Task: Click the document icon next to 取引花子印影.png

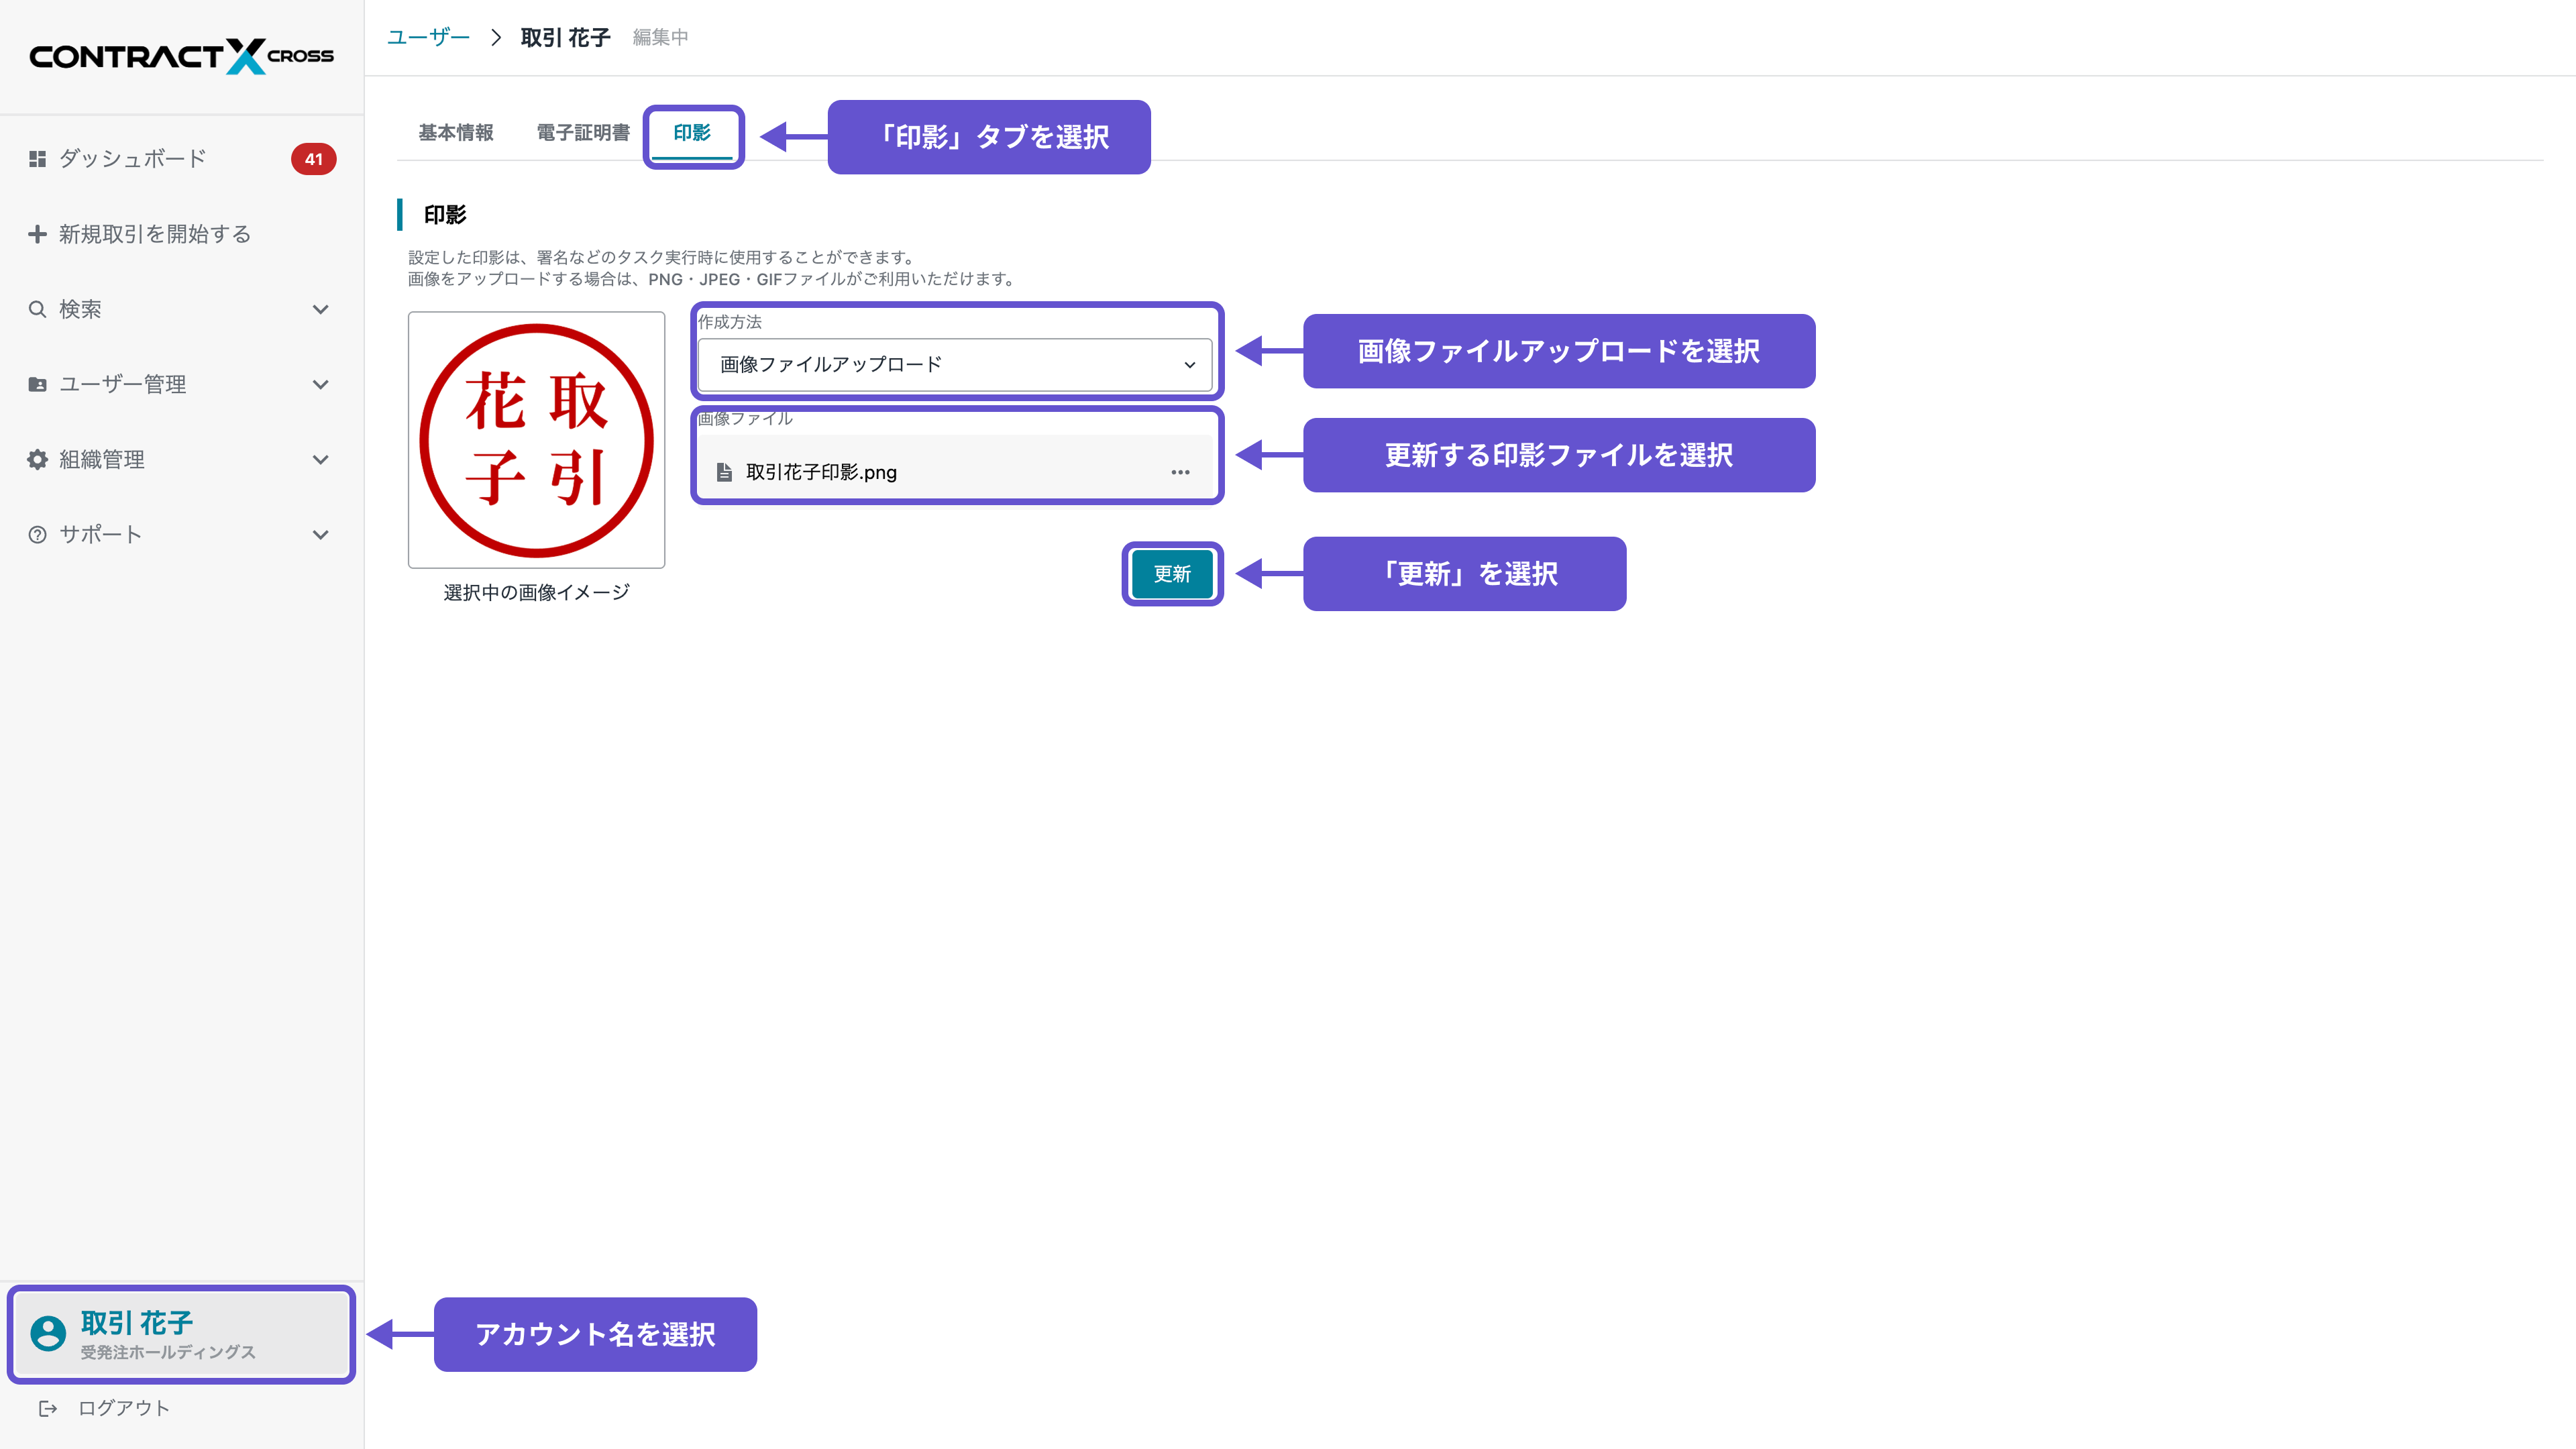Action: (x=724, y=471)
